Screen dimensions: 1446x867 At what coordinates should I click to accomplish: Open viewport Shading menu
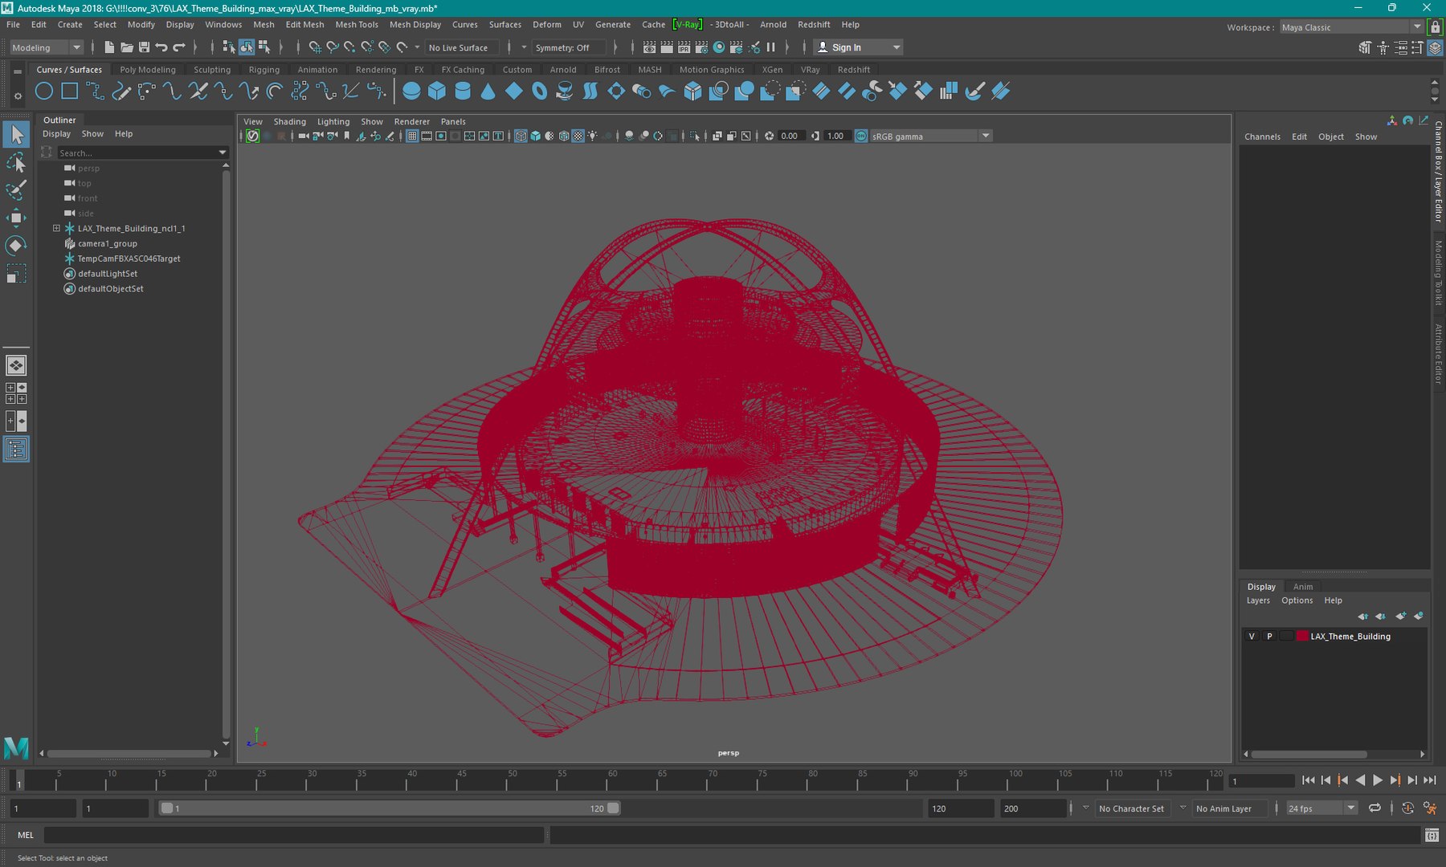pyautogui.click(x=289, y=122)
